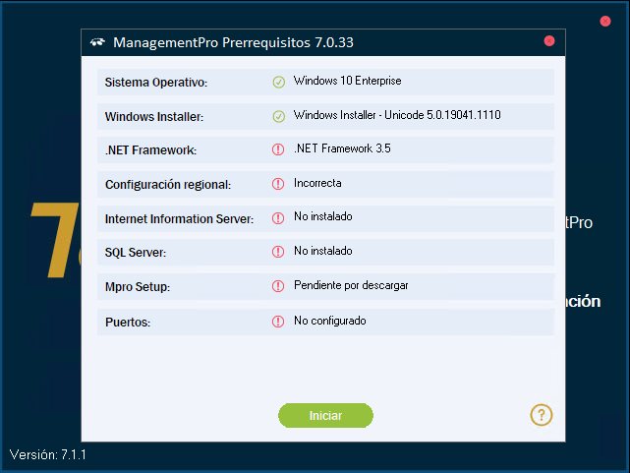Close the ManagementPro Prerrequisitos dialog
This screenshot has width=630, height=473.
pos(549,41)
